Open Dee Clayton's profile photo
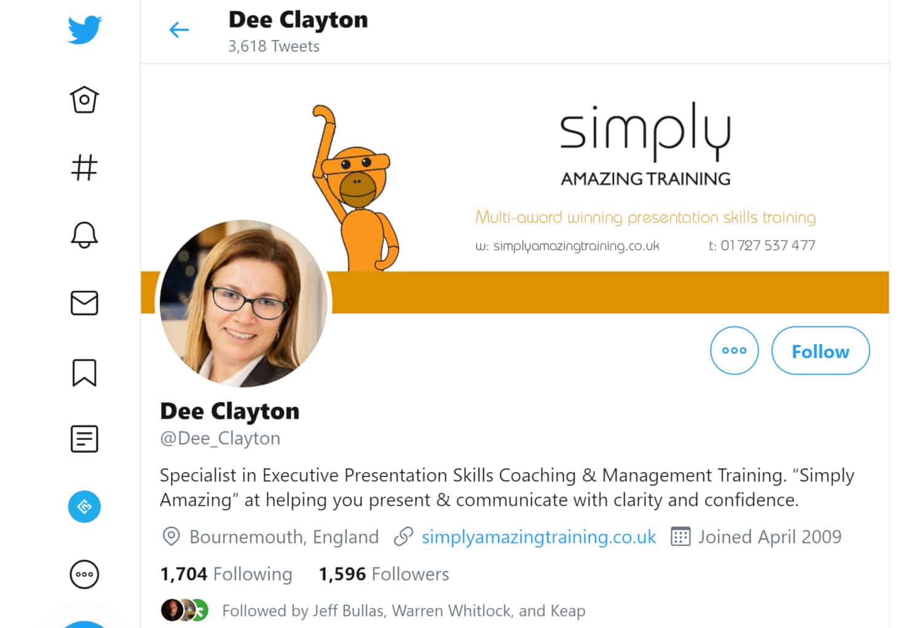The height and width of the screenshot is (628, 922). click(243, 304)
